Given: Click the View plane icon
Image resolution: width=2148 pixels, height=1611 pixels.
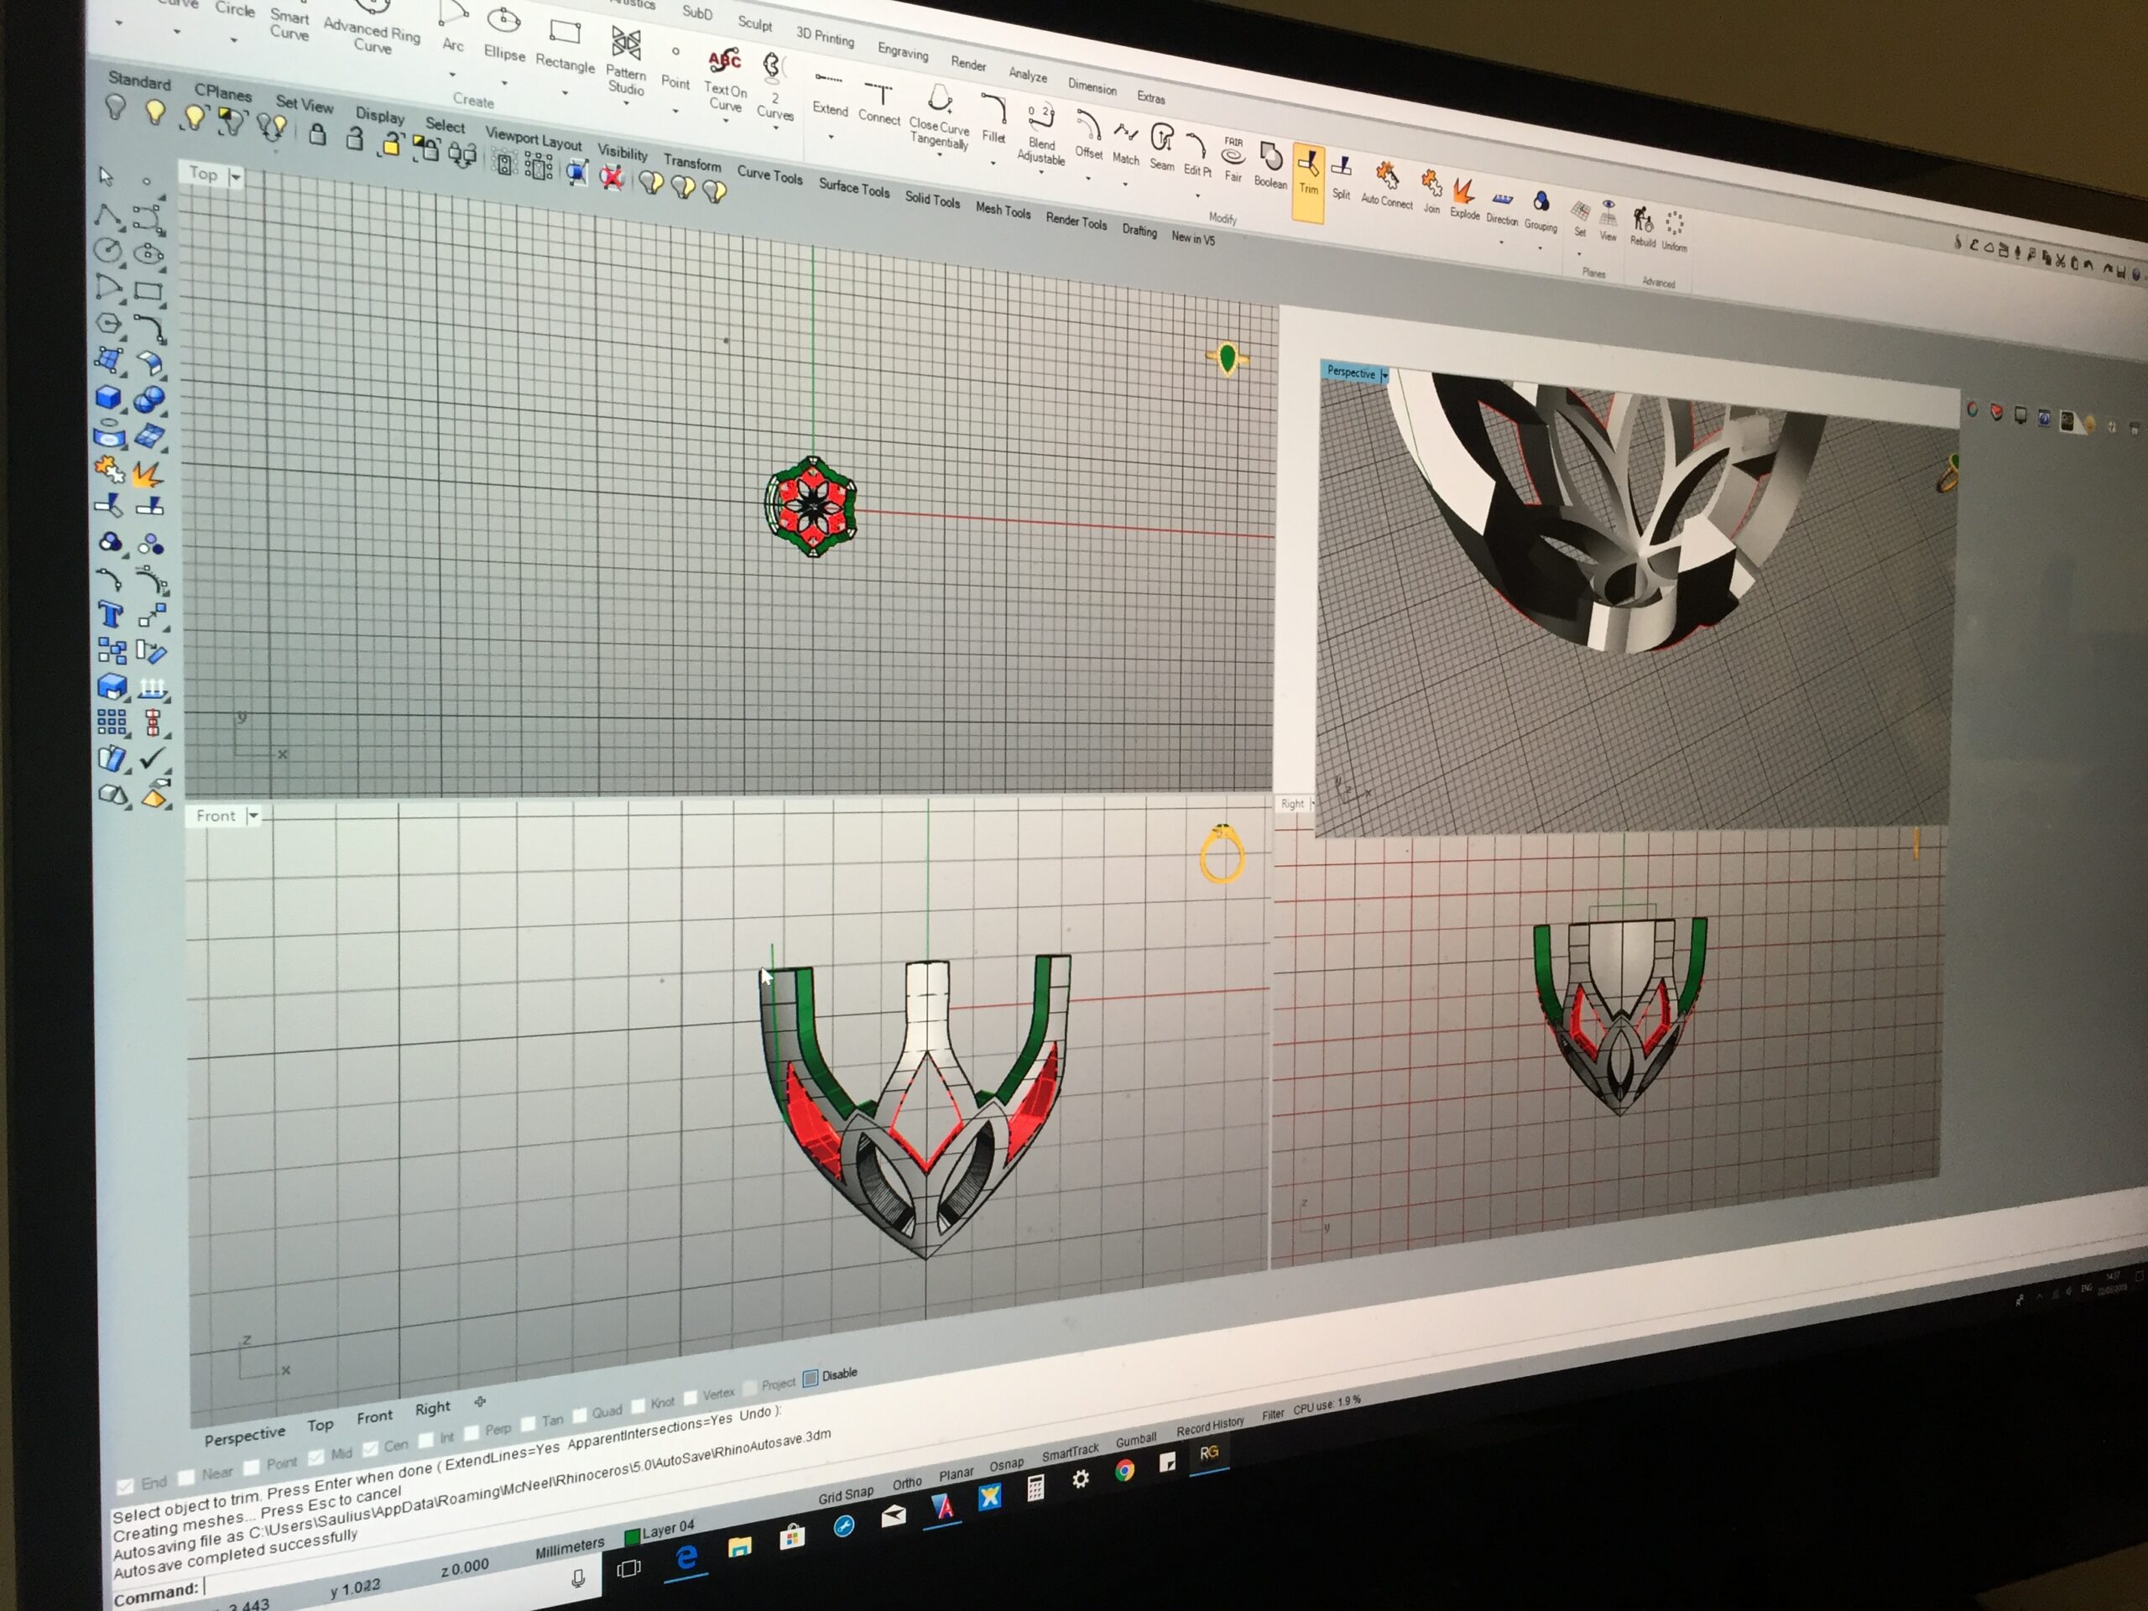Looking at the screenshot, I should (x=1608, y=221).
